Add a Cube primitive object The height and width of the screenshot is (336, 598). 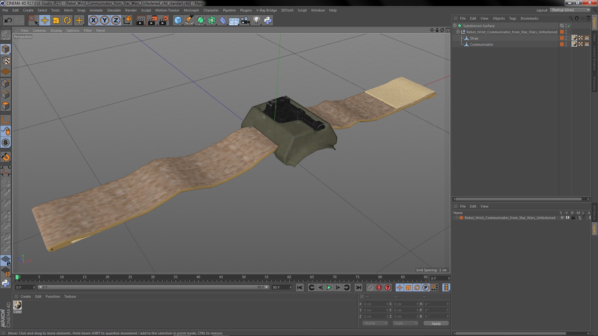[178, 21]
